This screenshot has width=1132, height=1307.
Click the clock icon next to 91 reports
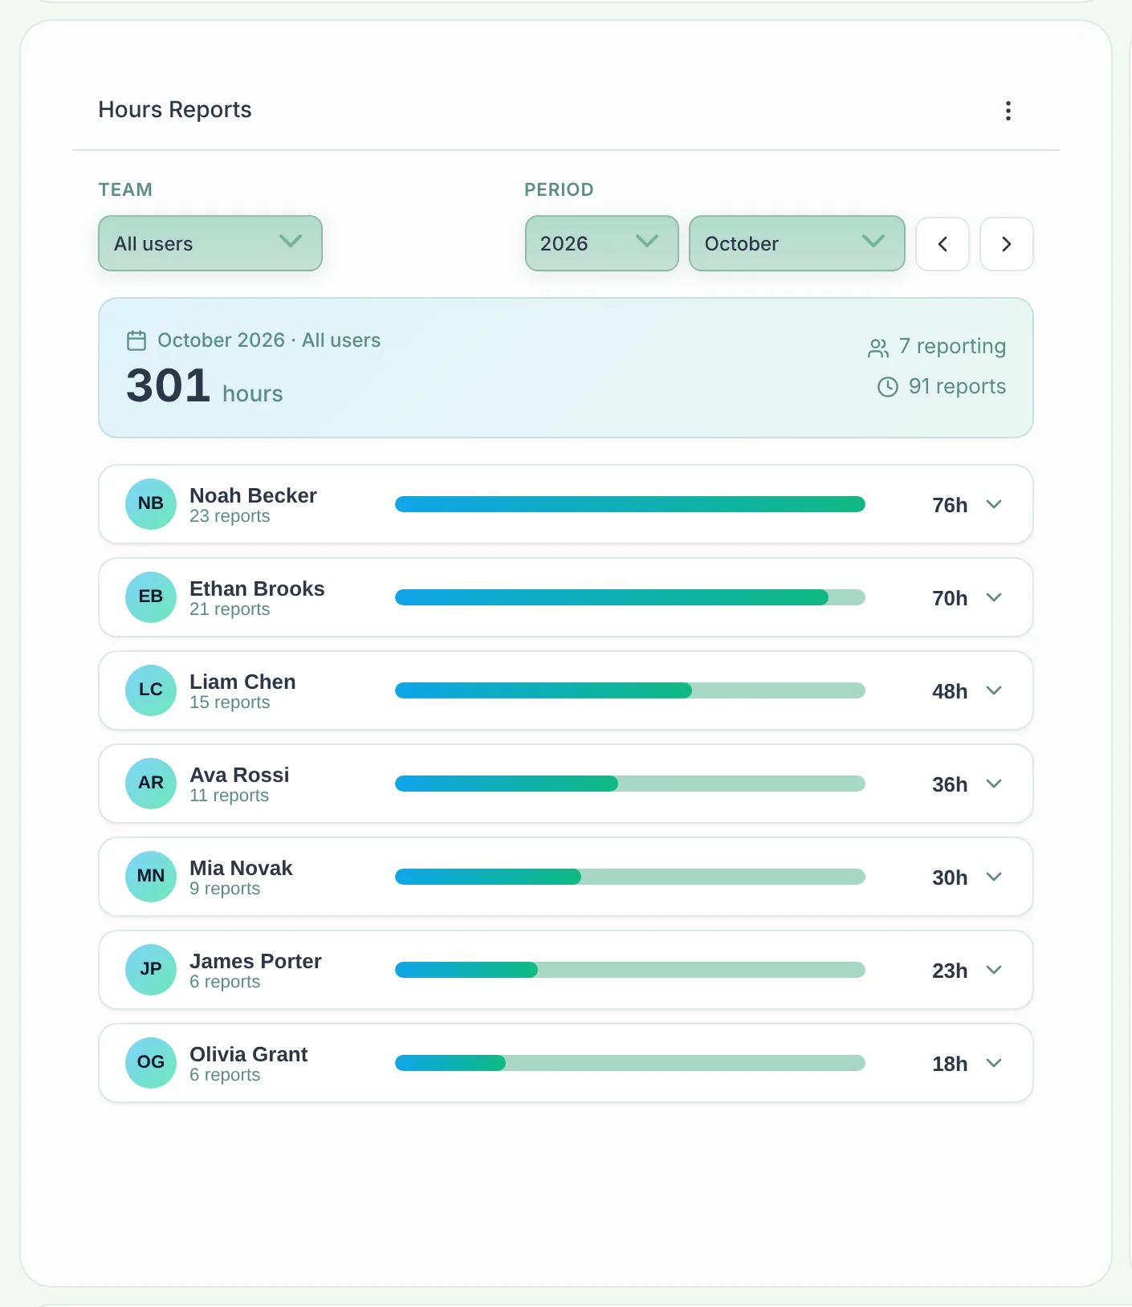[888, 387]
